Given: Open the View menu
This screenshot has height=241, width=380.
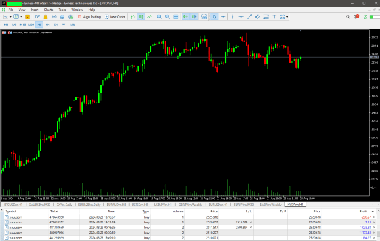Looking at the screenshot, I should tap(22, 10).
